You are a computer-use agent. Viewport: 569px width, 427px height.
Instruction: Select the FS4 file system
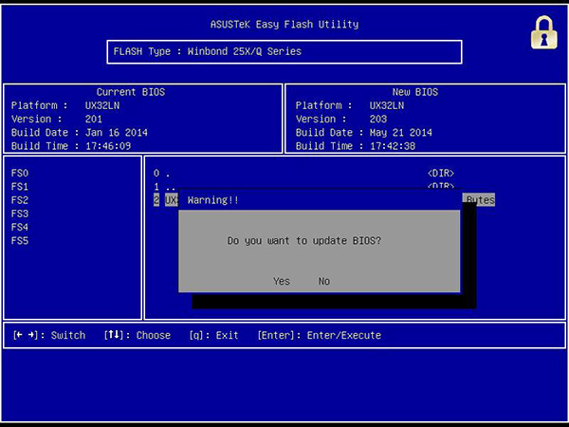pyautogui.click(x=20, y=227)
